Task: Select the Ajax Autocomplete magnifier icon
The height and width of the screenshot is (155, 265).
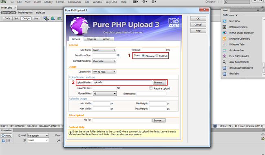Action: 225,62
